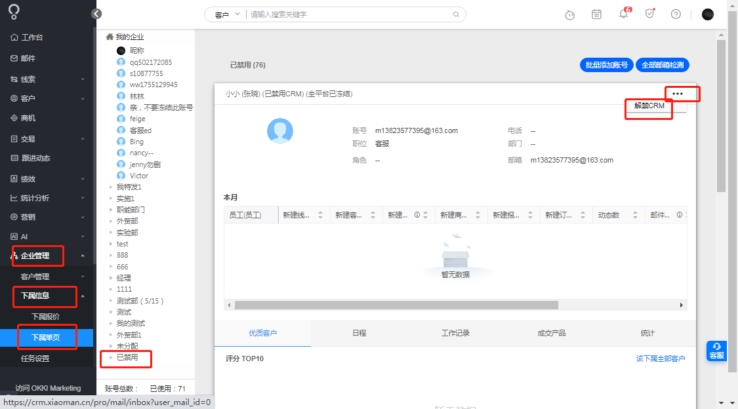The image size is (738, 409).
Task: Open the floating 客服 customer service icon
Action: tap(716, 351)
